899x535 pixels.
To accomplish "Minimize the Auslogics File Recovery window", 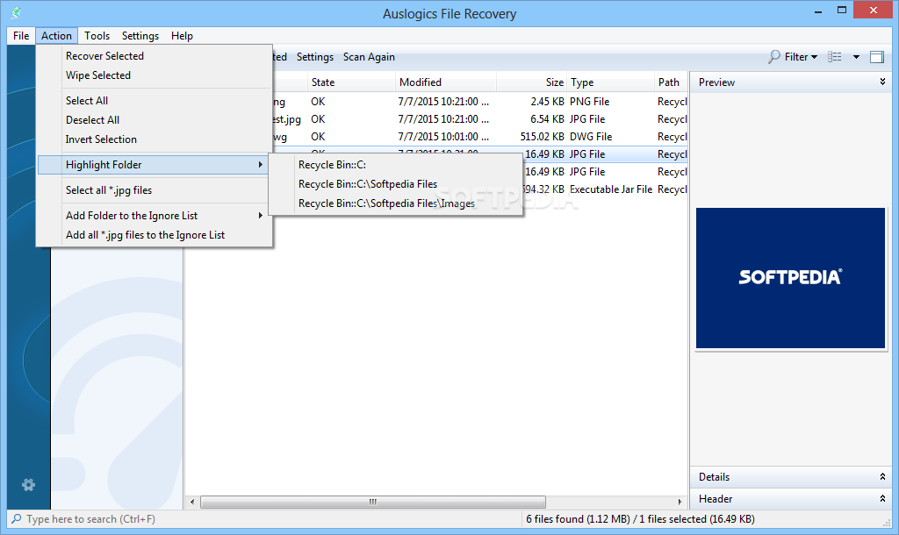I will 818,11.
